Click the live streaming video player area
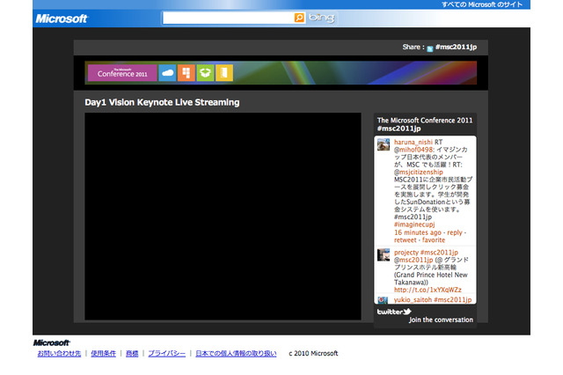The image size is (563, 375). coord(223,216)
